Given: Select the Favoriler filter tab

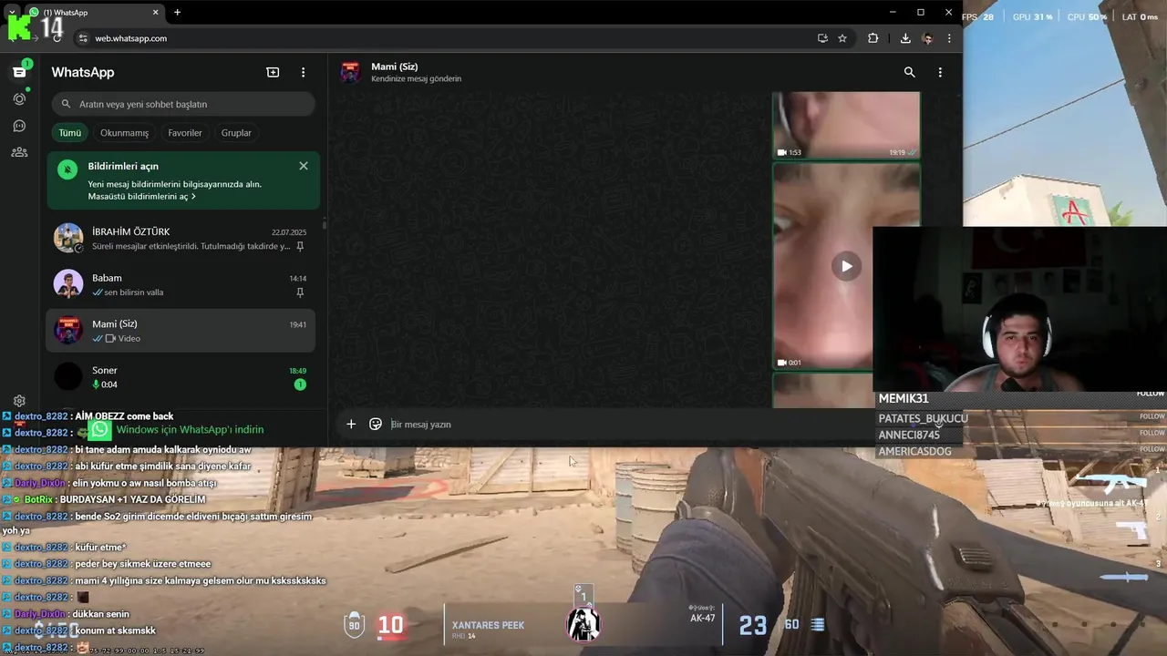Looking at the screenshot, I should click(x=185, y=133).
